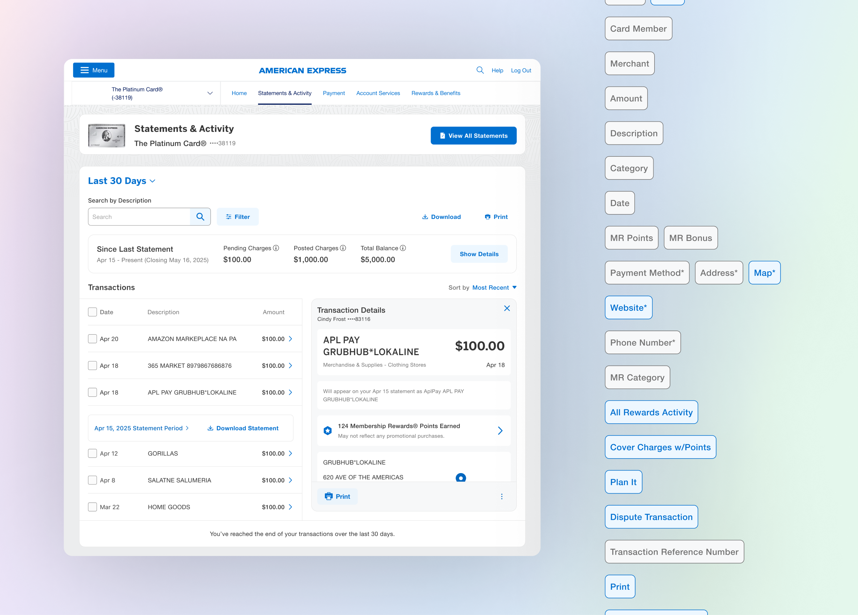Open the Account Services tab
Image resolution: width=858 pixels, height=615 pixels.
(378, 93)
